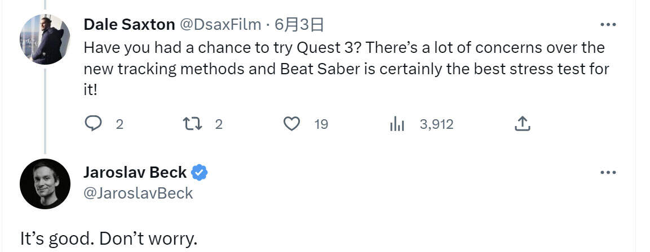Image resolution: width=650 pixels, height=252 pixels.
Task: Open more options on Dale Saxton's tweet
Action: [608, 25]
